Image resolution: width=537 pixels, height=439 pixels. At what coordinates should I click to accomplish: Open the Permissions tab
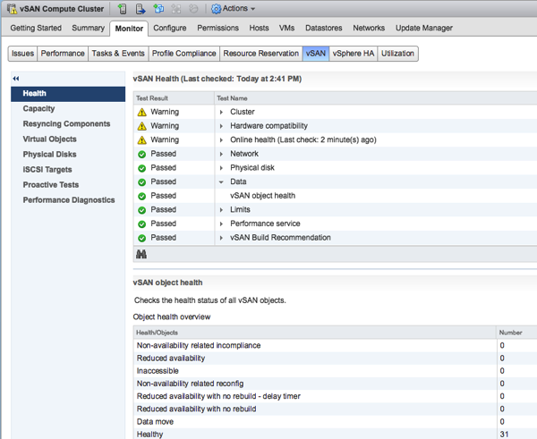point(217,28)
